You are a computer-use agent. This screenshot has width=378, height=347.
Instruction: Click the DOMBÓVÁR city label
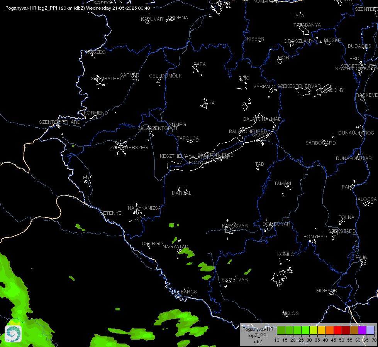(276, 224)
